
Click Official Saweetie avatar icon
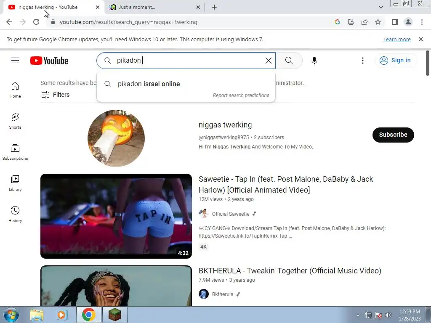coord(204,213)
